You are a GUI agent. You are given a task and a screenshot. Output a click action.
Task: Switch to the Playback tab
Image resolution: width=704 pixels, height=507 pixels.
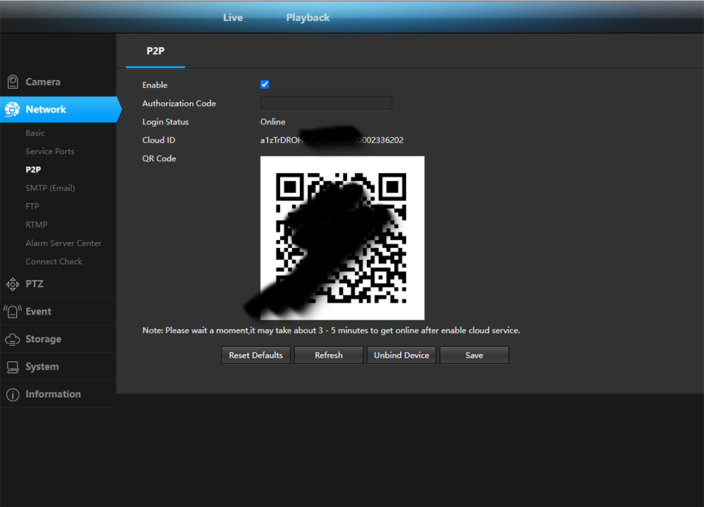[308, 18]
